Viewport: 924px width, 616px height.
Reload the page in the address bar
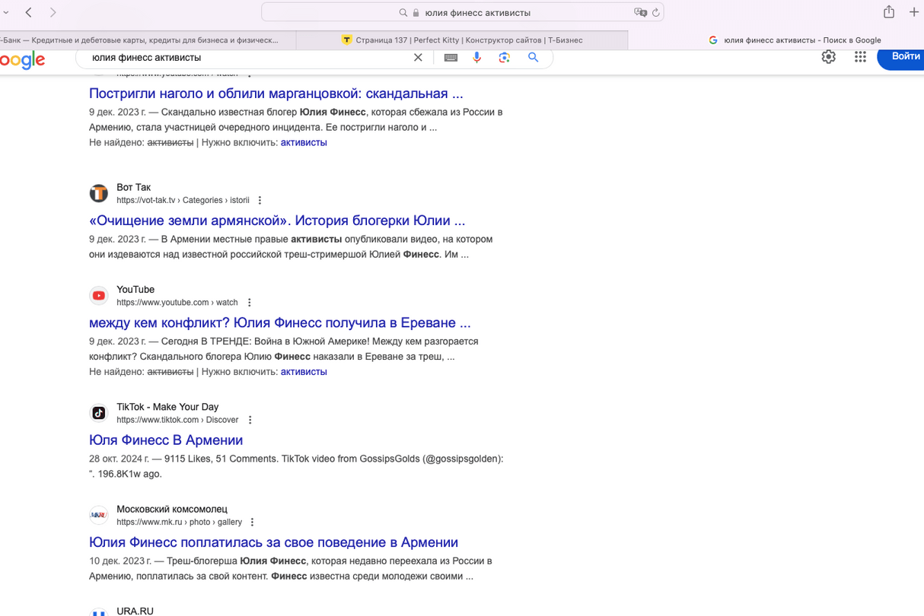coord(655,12)
